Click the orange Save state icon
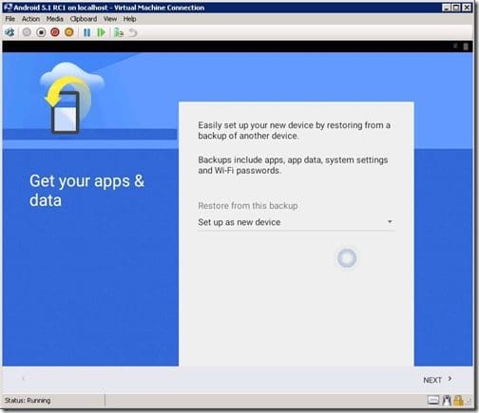This screenshot has height=413, width=479. pos(68,32)
